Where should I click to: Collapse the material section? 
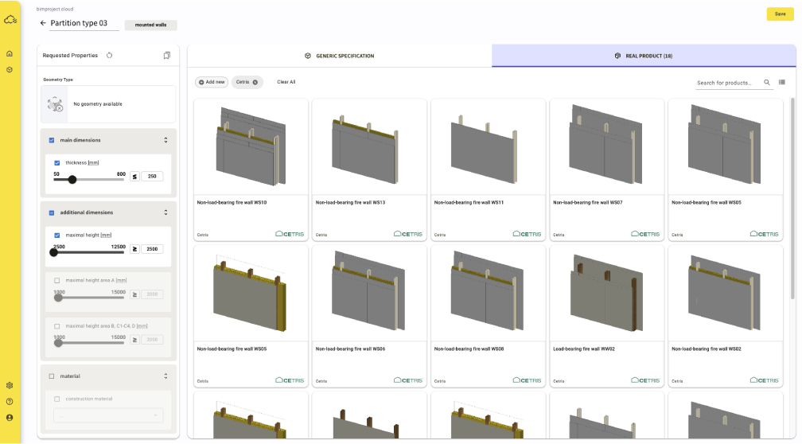click(165, 376)
